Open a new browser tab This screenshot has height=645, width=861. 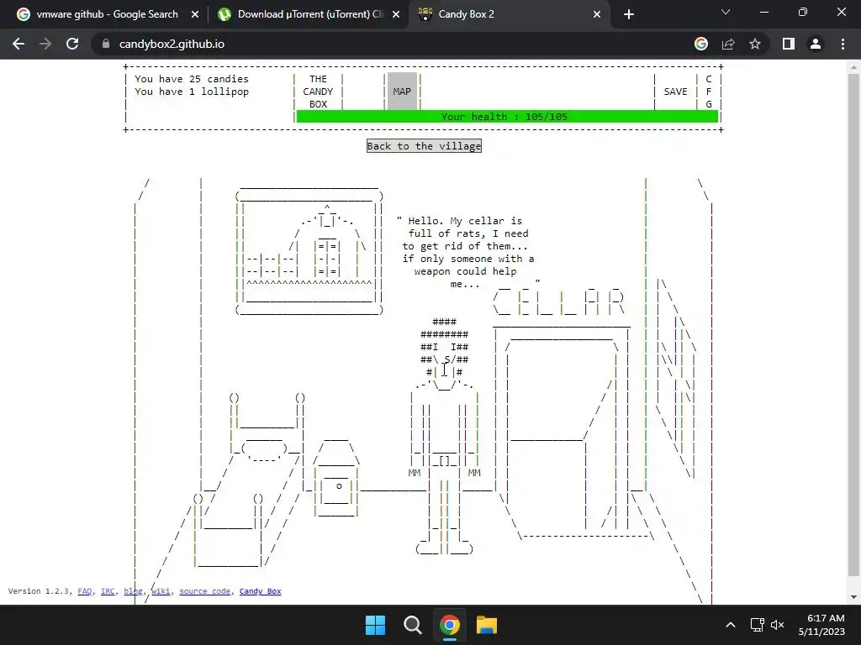point(629,14)
